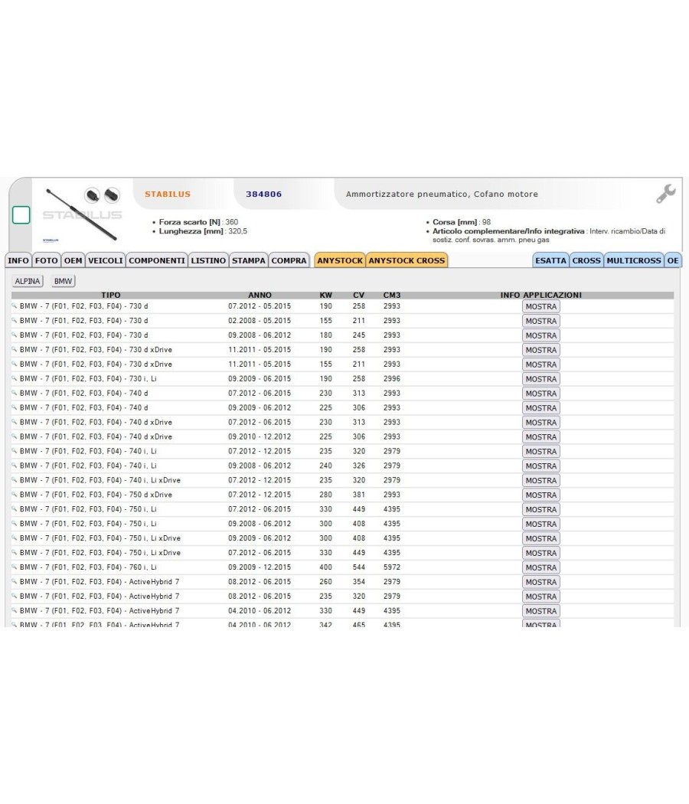Click MOSTRA for 730 d 190 kW 07.2012
This screenshot has height=804, width=689.
click(540, 306)
